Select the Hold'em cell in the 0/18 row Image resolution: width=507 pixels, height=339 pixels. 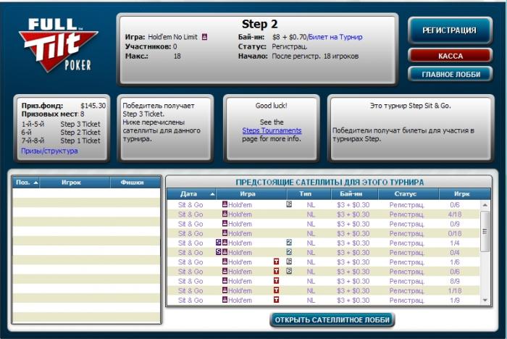[x=240, y=233]
